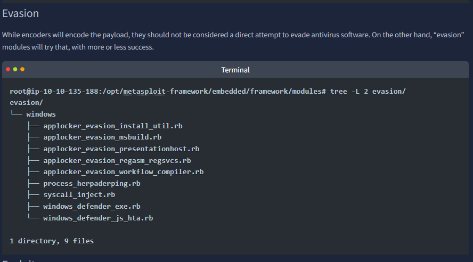Click the red dot in Terminal header
This screenshot has height=262, width=473.
[8, 69]
